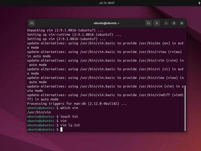Maximize the terminal window
Image resolution: width=201 pixels, height=151 pixels.
pos(174,23)
